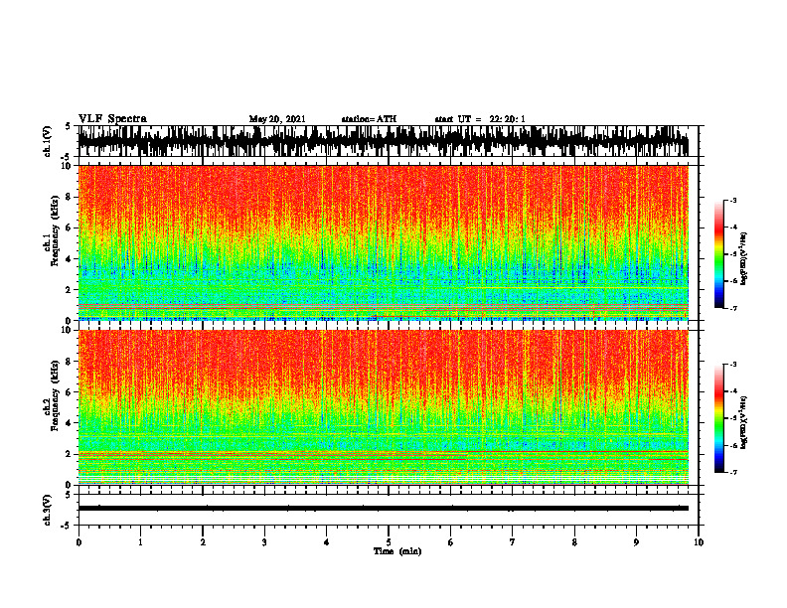Viewport: 787px width, 608px height.
Task: Click the "start UT = 22:20: 1" label
Action: tap(480, 119)
